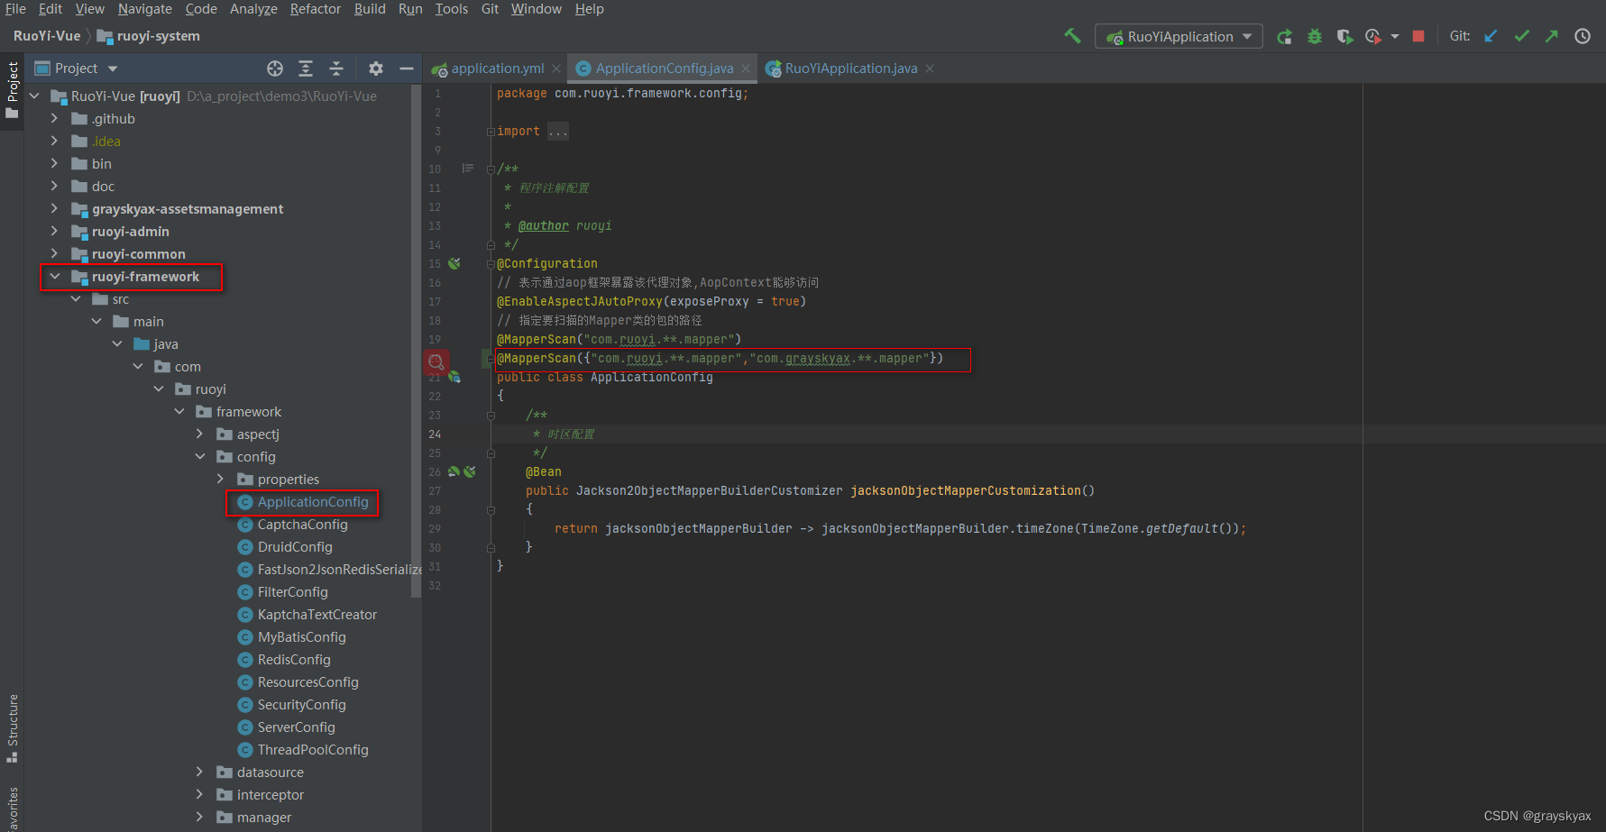Toggle the Structure sidebar tool button
Viewport: 1606px width, 832px height.
tap(12, 728)
